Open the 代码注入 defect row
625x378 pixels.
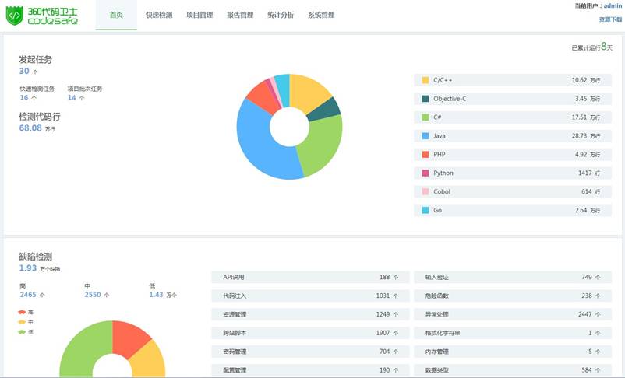[310, 296]
